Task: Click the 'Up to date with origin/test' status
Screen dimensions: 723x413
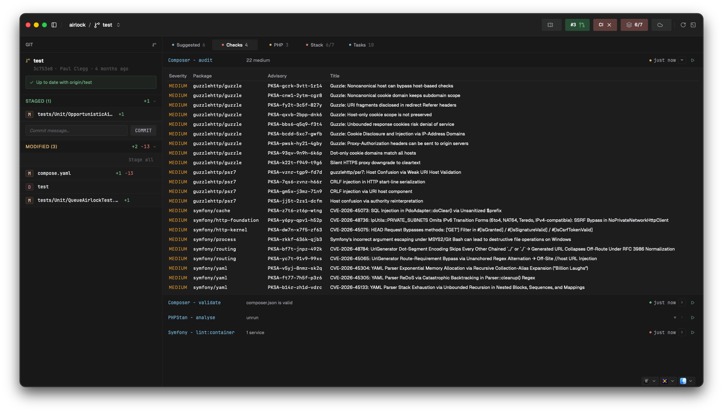Action: coord(91,82)
